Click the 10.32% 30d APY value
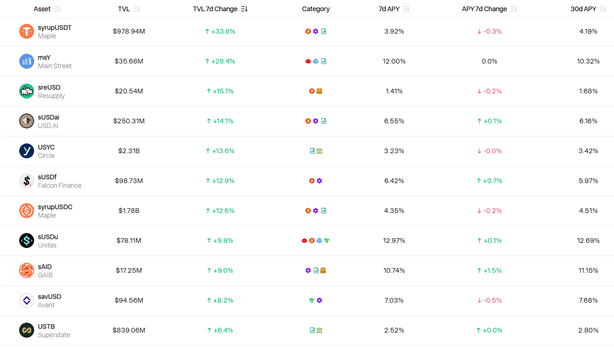 pyautogui.click(x=588, y=61)
